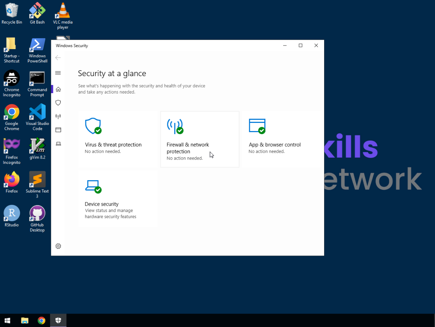The height and width of the screenshot is (327, 435).
Task: Open the Firewall & network protection tile
Action: coord(200,139)
